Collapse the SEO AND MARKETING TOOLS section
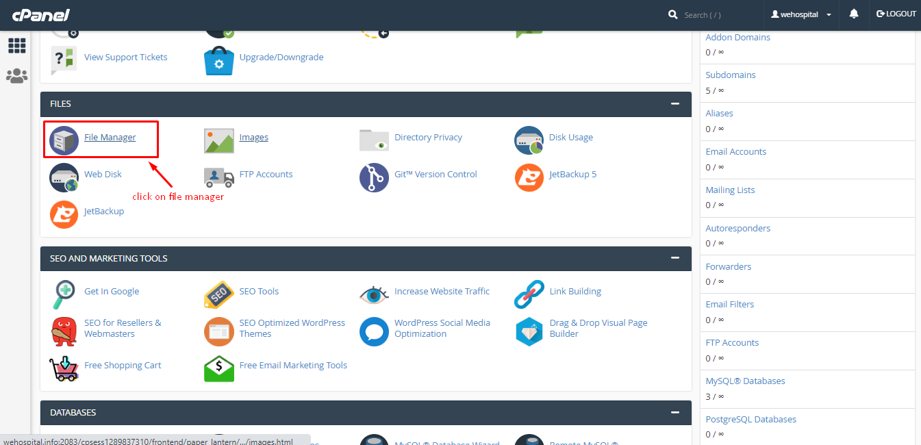 coord(674,258)
